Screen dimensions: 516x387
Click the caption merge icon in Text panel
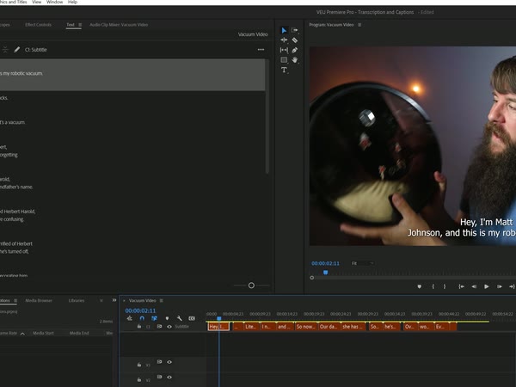pyautogui.click(x=5, y=50)
